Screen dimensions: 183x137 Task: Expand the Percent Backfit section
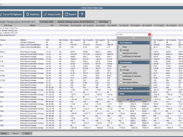click(148, 89)
